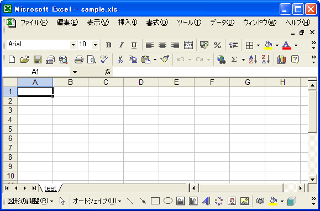Apply the currency style icon
The image size is (320, 211).
pos(204,45)
